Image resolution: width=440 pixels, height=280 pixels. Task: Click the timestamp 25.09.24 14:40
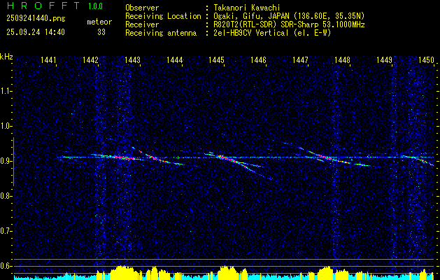tap(36, 32)
